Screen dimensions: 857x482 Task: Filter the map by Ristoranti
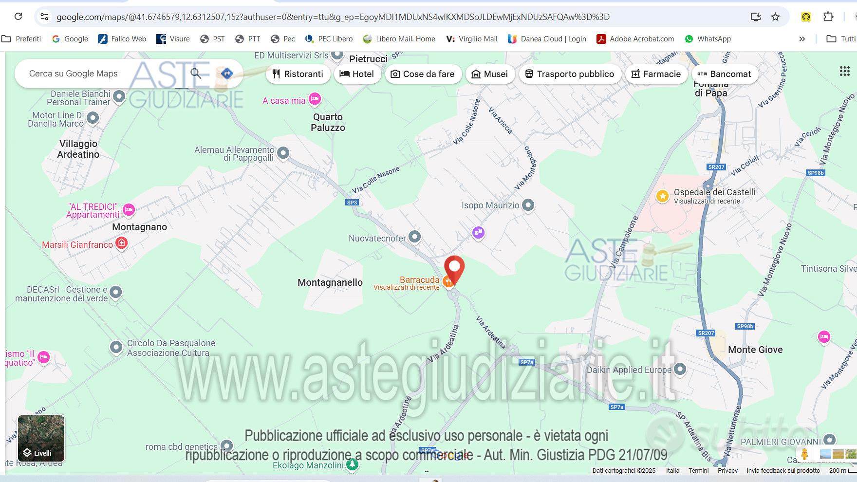point(298,74)
